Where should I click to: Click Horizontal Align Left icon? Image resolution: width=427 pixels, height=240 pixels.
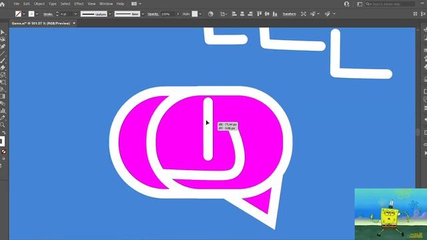pyautogui.click(x=234, y=14)
